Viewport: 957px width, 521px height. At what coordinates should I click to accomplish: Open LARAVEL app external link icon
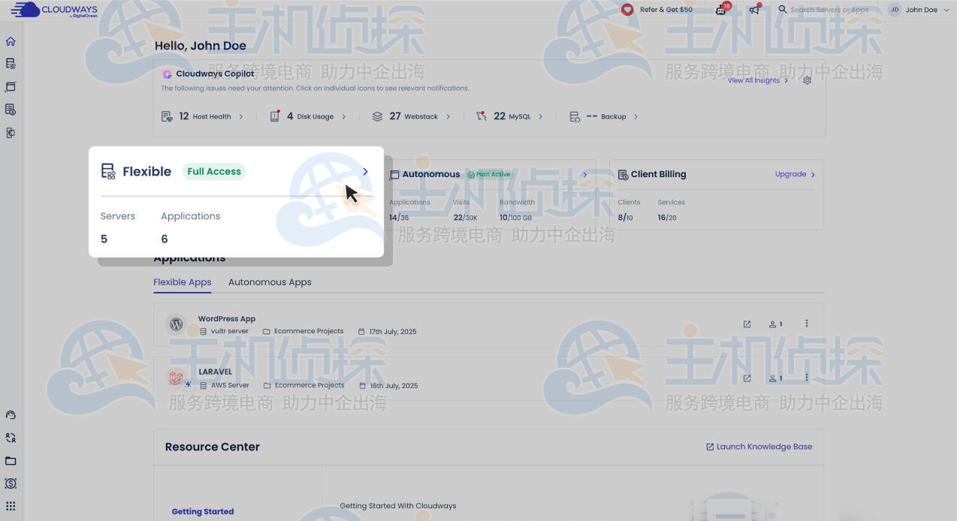[x=747, y=378]
